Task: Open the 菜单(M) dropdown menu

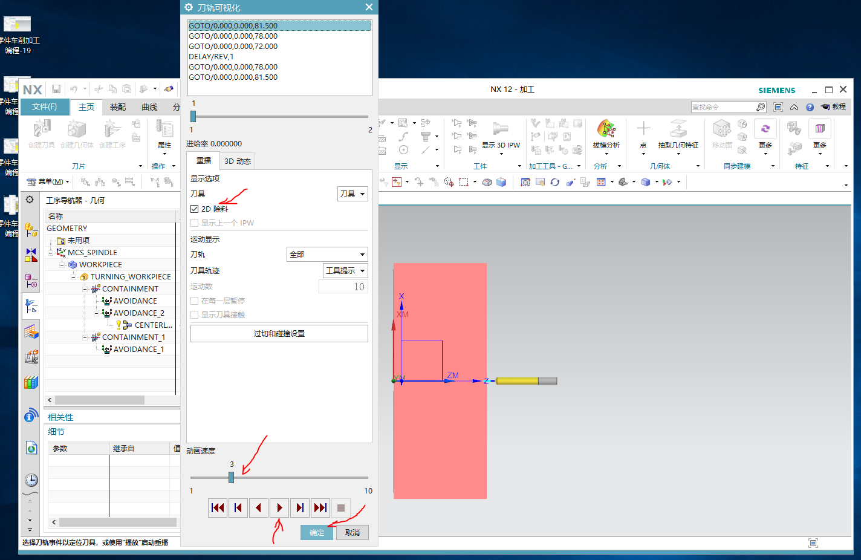Action: tap(48, 181)
